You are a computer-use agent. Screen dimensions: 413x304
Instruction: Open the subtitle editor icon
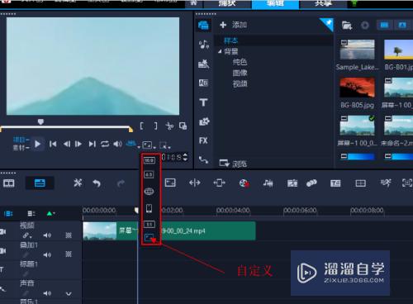(335, 183)
